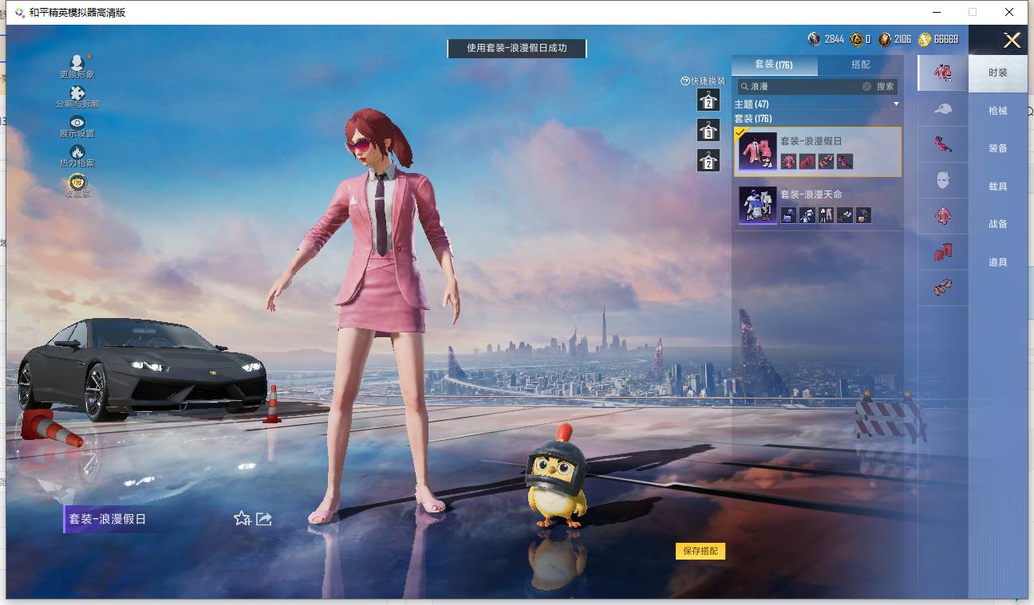The width and height of the screenshot is (1034, 605).
Task: Open 分解与拆解 puzzle piece icon
Action: tap(77, 93)
